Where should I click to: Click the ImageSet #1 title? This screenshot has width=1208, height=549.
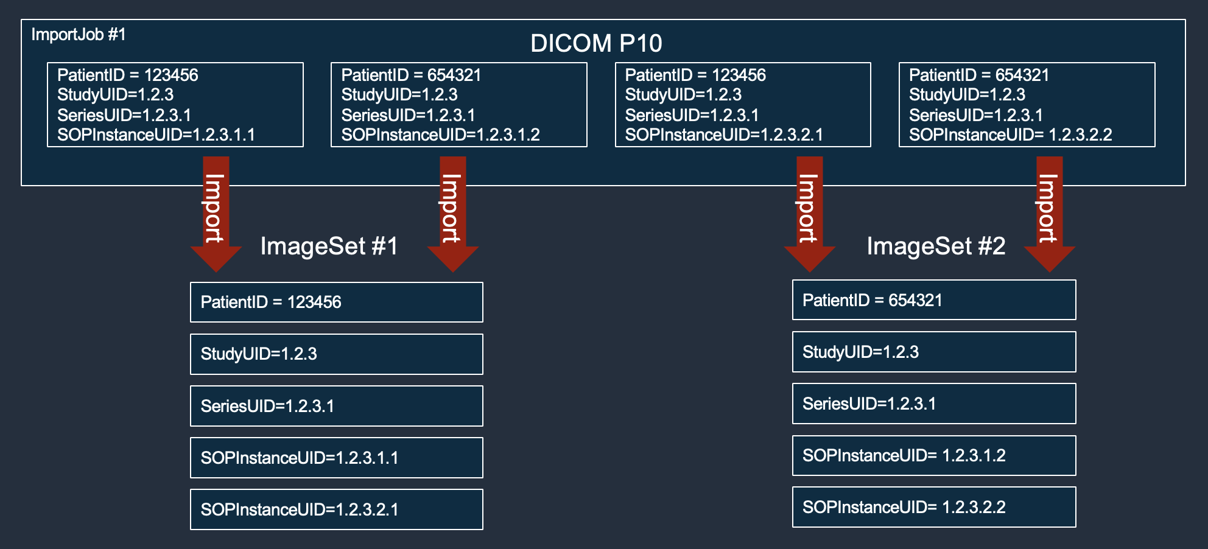click(x=329, y=247)
